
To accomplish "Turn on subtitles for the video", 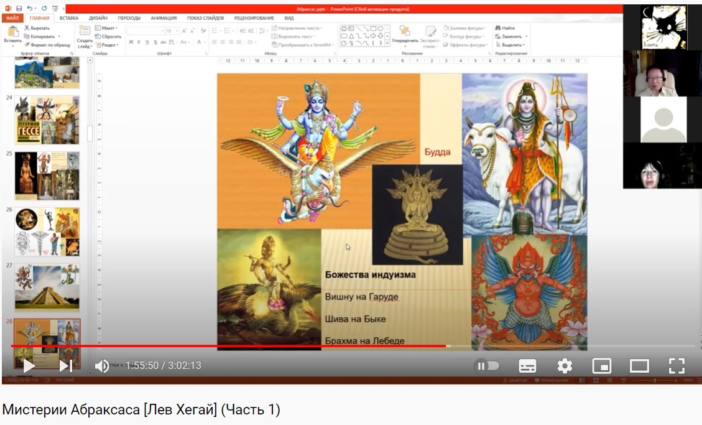I will pyautogui.click(x=527, y=366).
